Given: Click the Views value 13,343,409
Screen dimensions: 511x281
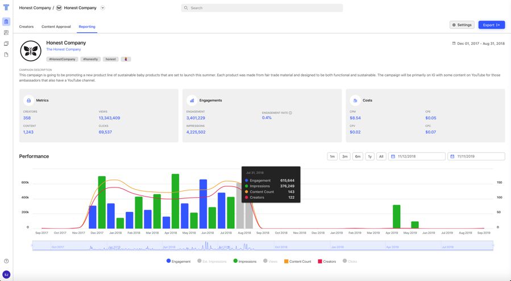Looking at the screenshot, I should pyautogui.click(x=110, y=118).
